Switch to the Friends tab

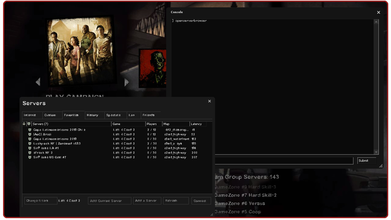click(151, 115)
